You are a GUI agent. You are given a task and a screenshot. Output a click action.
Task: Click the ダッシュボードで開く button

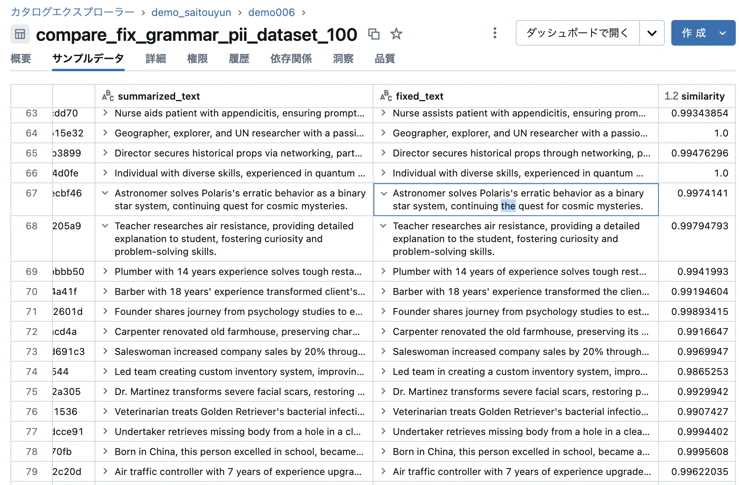[x=578, y=33]
